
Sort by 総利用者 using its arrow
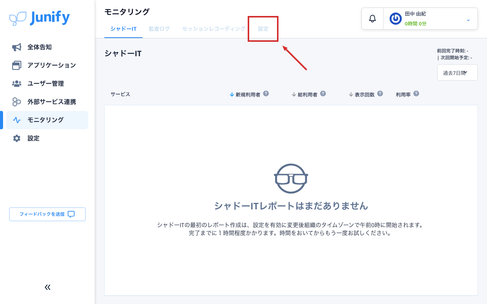(x=294, y=94)
